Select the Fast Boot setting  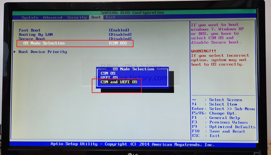pyautogui.click(x=30, y=30)
